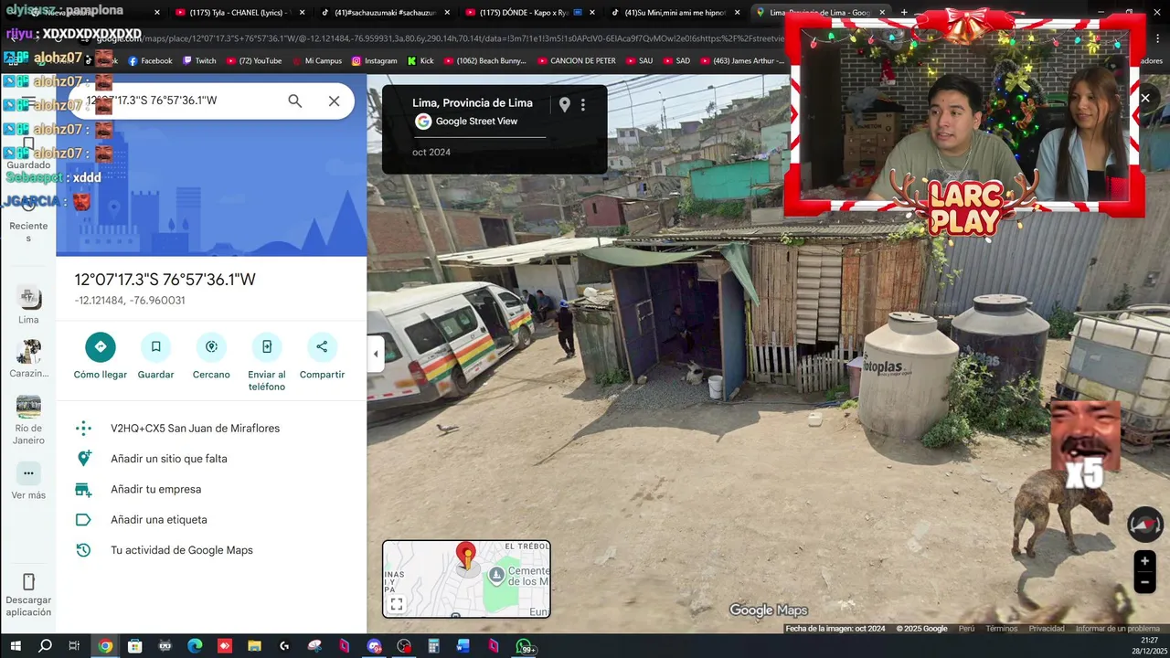Screen dimensions: 1170x658
Task: Click the location pin in Street View card
Action: pyautogui.click(x=564, y=105)
